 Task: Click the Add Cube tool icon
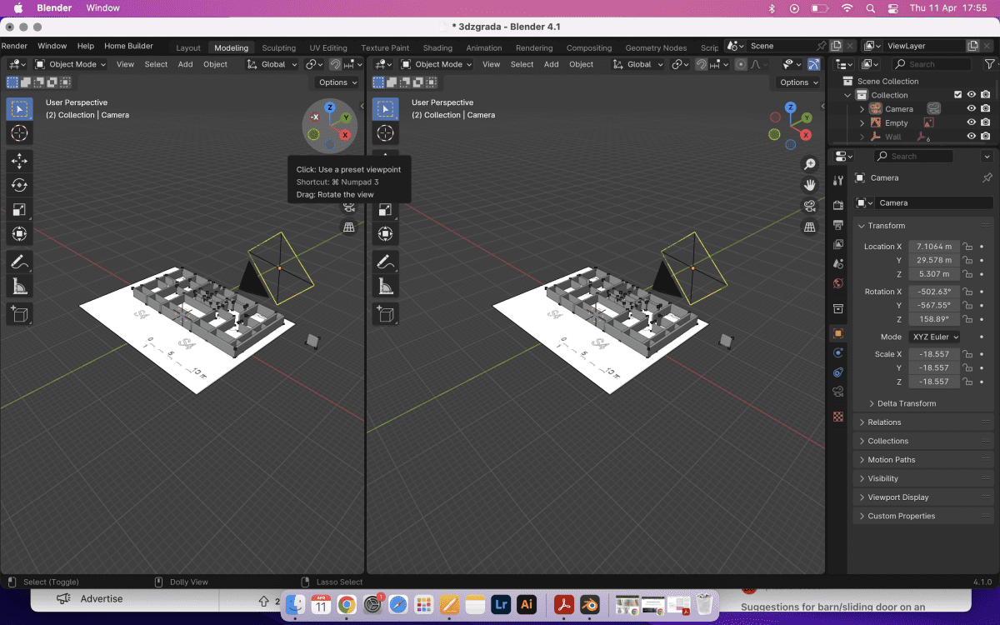tap(19, 314)
